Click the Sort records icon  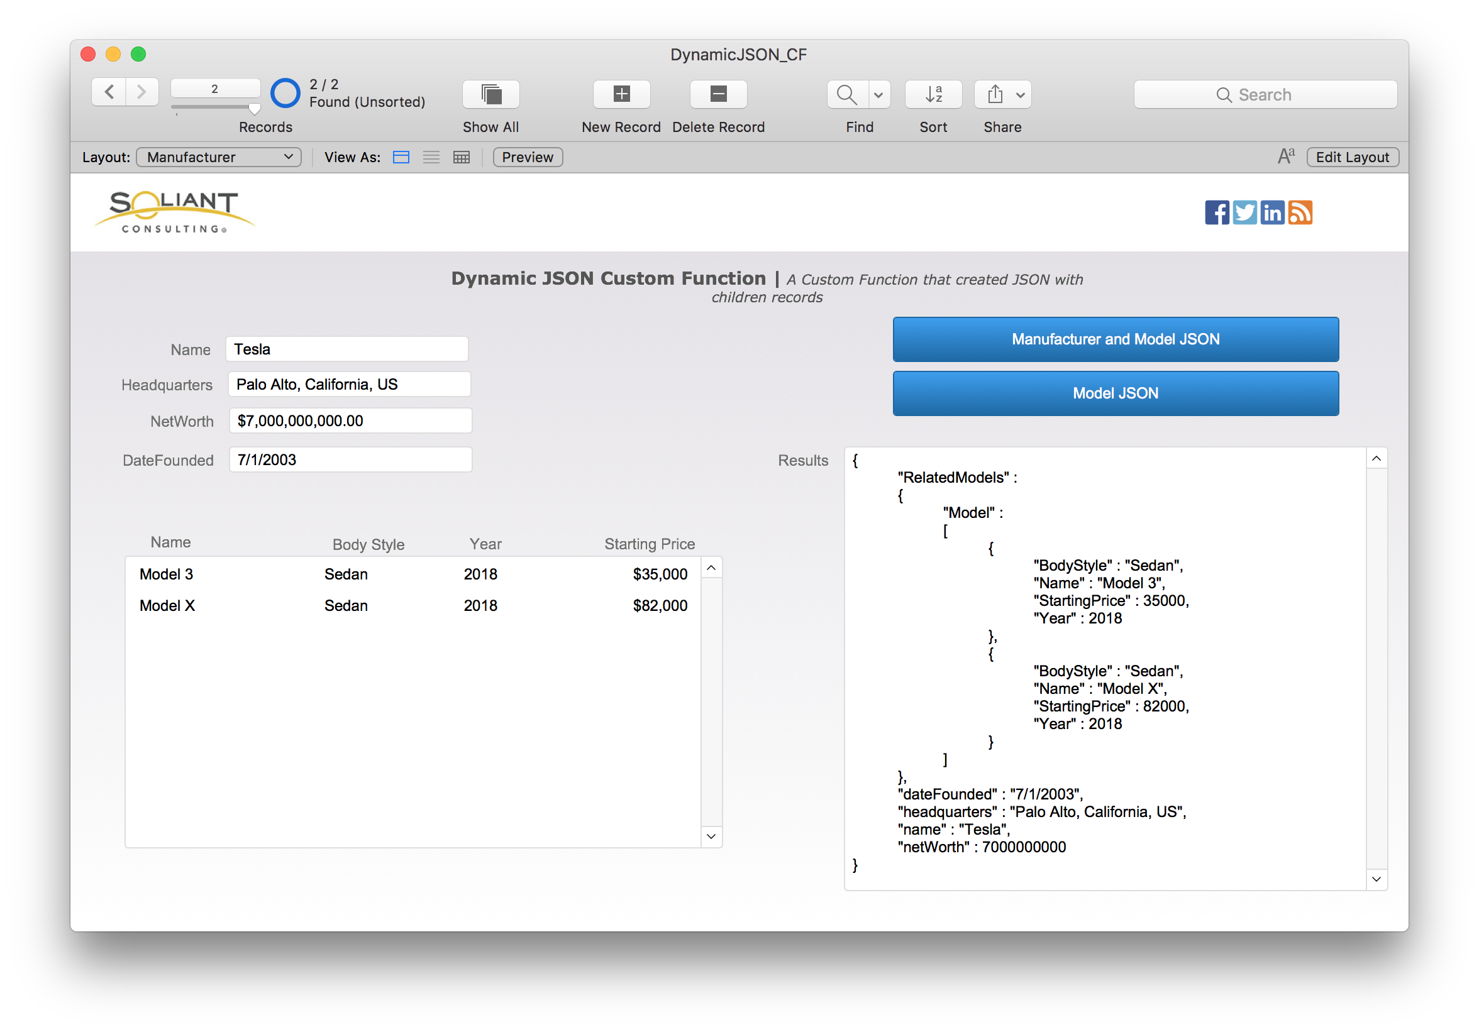(933, 95)
